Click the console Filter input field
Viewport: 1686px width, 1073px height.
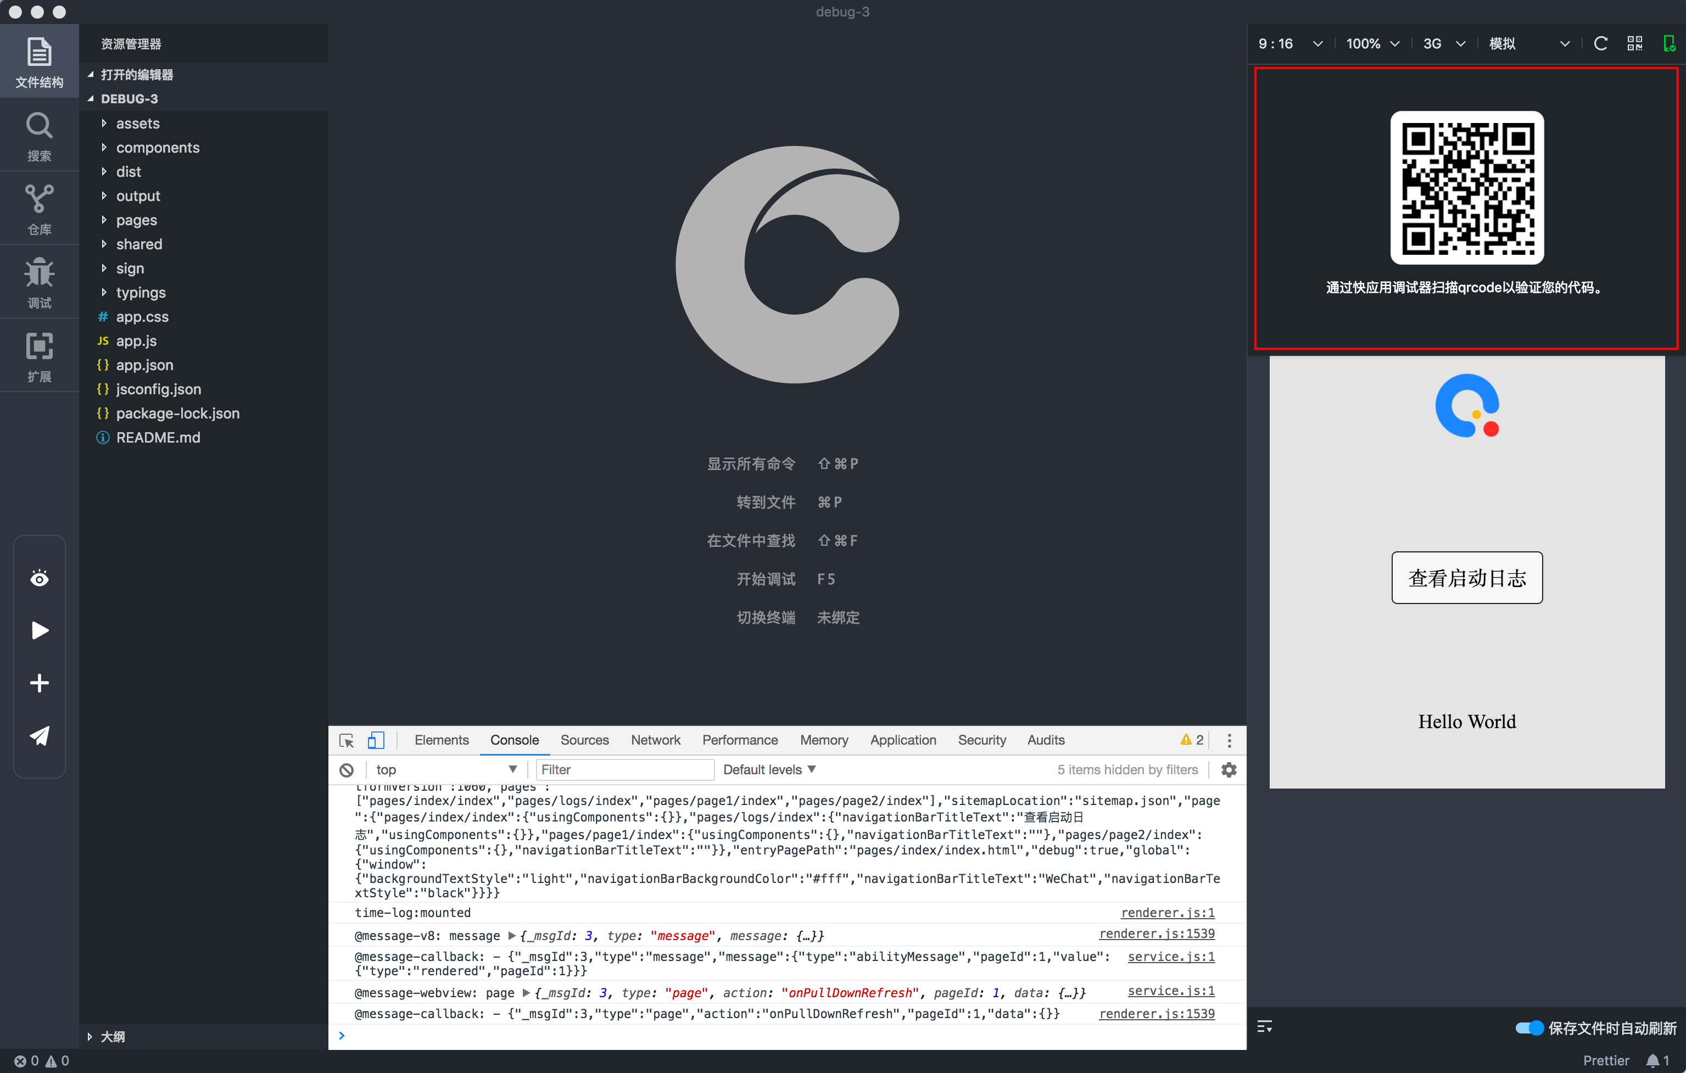(x=624, y=770)
